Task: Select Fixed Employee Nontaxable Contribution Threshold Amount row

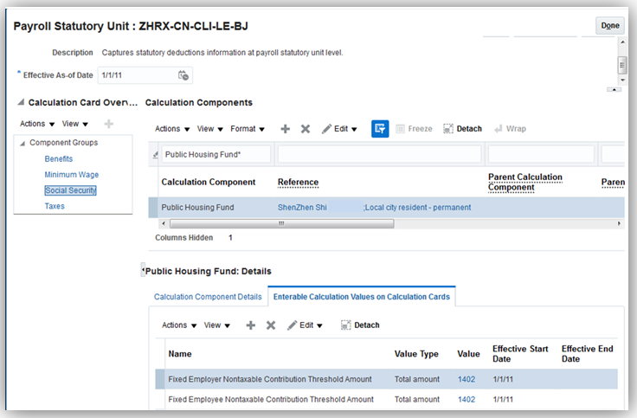Action: 386,399
